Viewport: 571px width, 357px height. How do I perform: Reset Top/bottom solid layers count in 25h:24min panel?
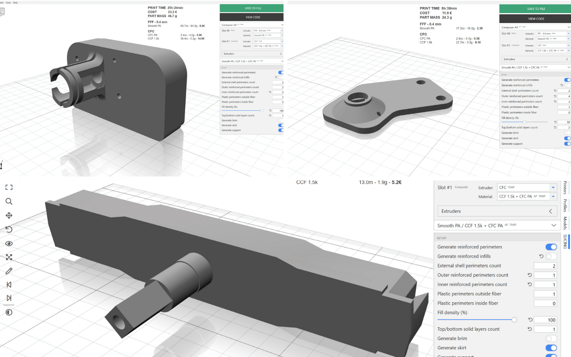[x=270, y=115]
